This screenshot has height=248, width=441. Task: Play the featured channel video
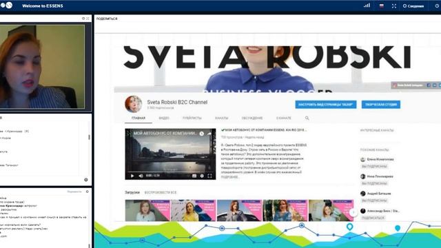[x=132, y=176]
